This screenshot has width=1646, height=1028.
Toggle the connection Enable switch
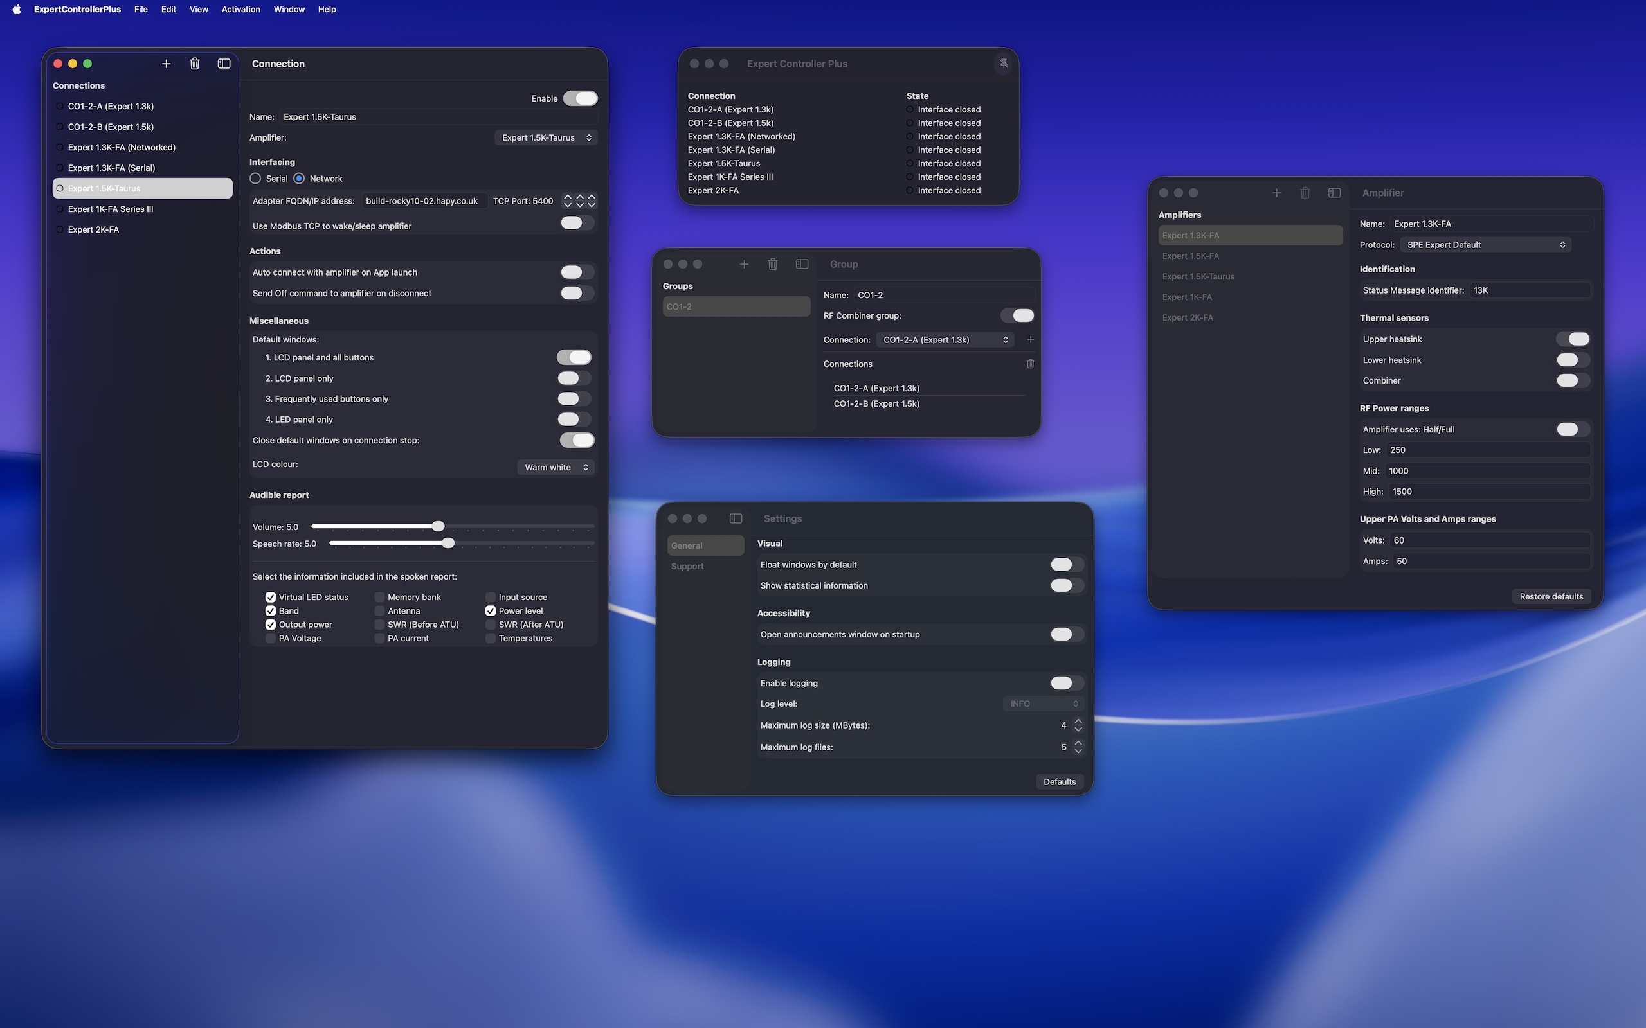point(581,98)
